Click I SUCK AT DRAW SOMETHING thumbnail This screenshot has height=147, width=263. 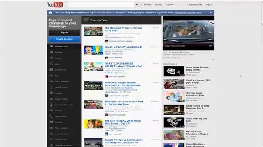click(x=93, y=50)
